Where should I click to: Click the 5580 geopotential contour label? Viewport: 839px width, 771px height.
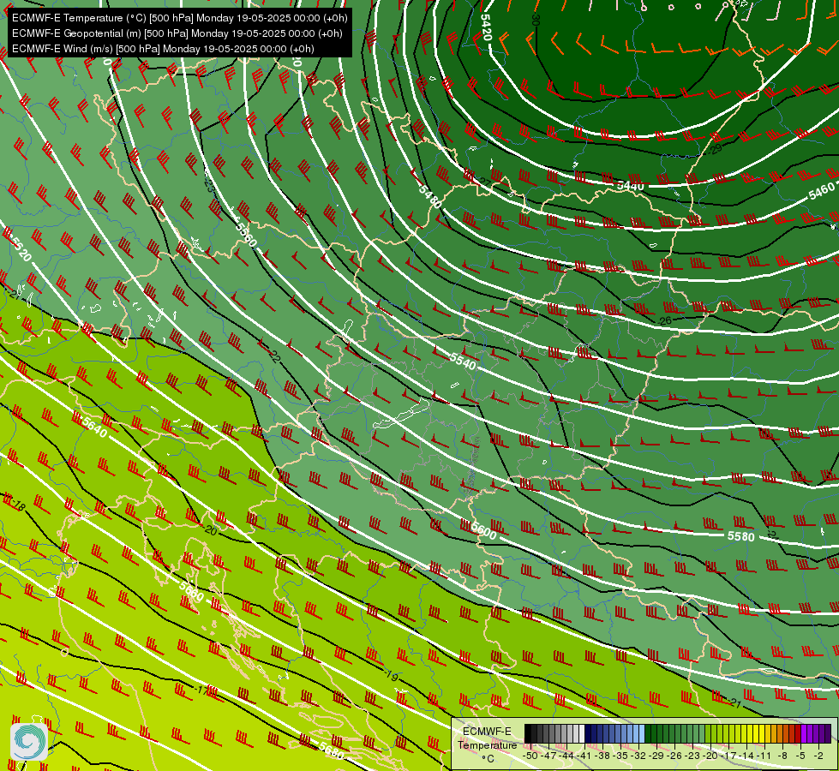[741, 536]
